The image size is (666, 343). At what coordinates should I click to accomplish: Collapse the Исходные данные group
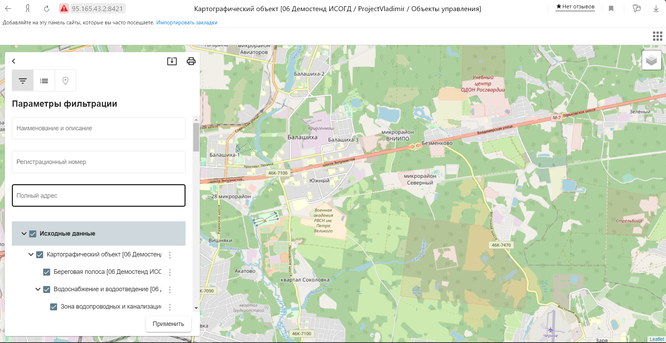24,234
